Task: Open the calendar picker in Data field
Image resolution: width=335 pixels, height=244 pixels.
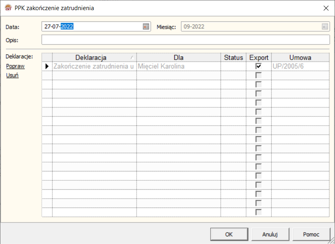Action: click(146, 27)
